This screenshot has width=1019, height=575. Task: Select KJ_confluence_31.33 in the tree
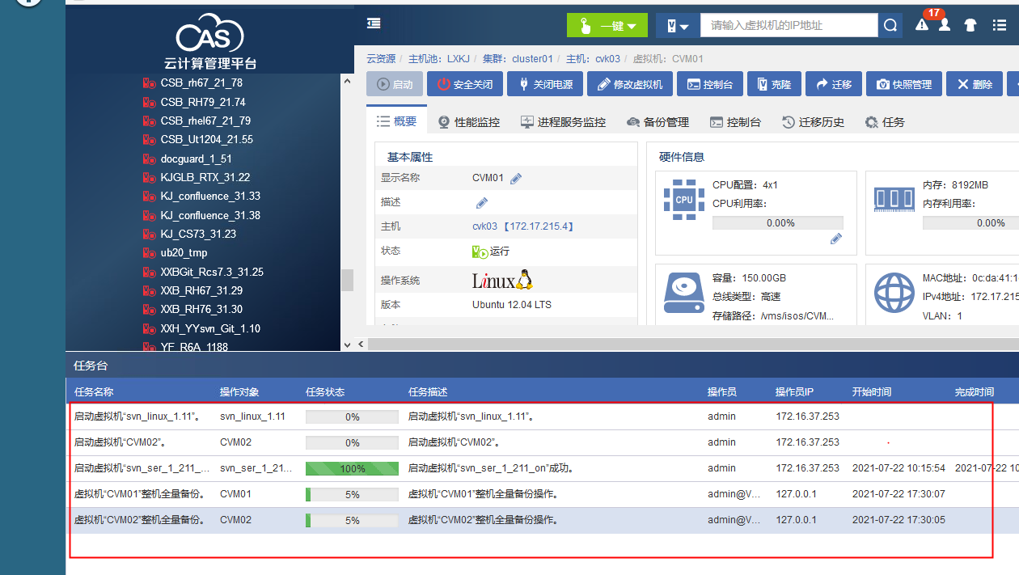pos(210,196)
